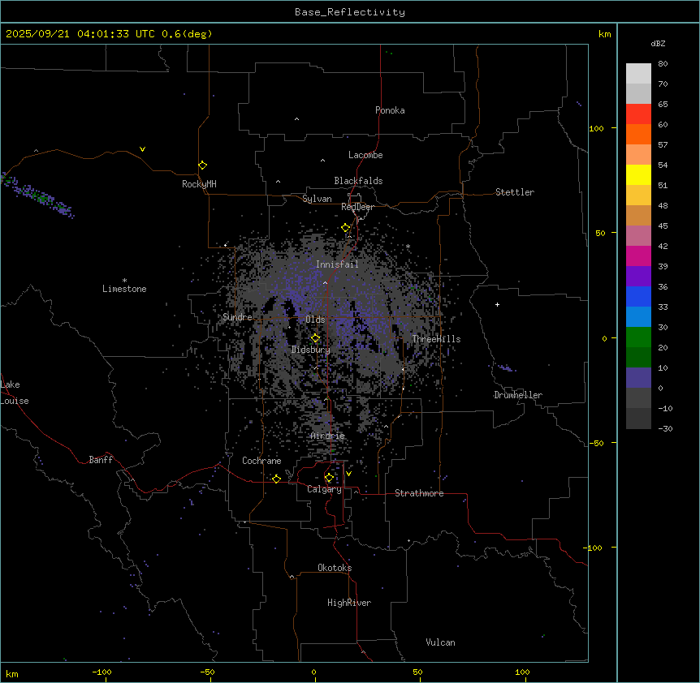This screenshot has width=700, height=683.
Task: Click the asterisk marker above Limestone
Action: pyautogui.click(x=124, y=280)
